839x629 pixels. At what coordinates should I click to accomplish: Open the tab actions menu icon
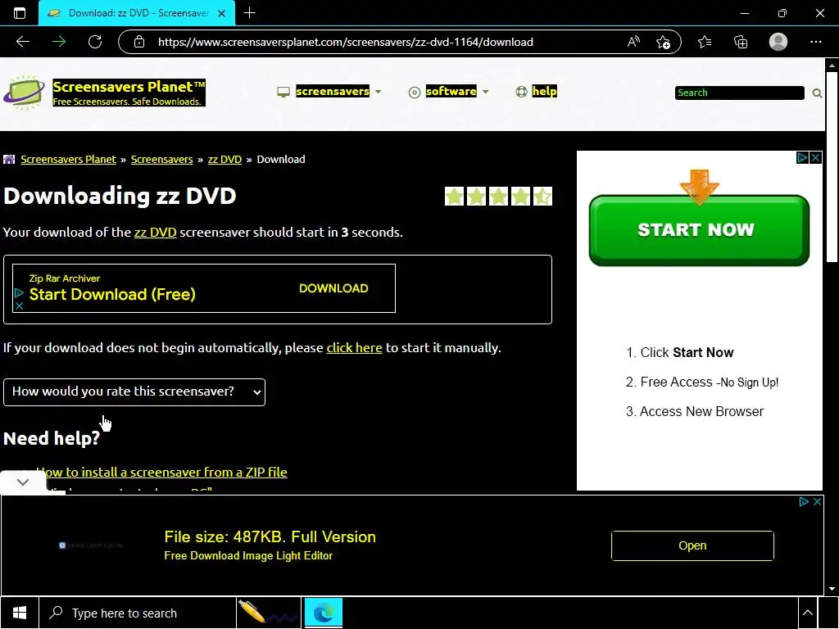(20, 13)
